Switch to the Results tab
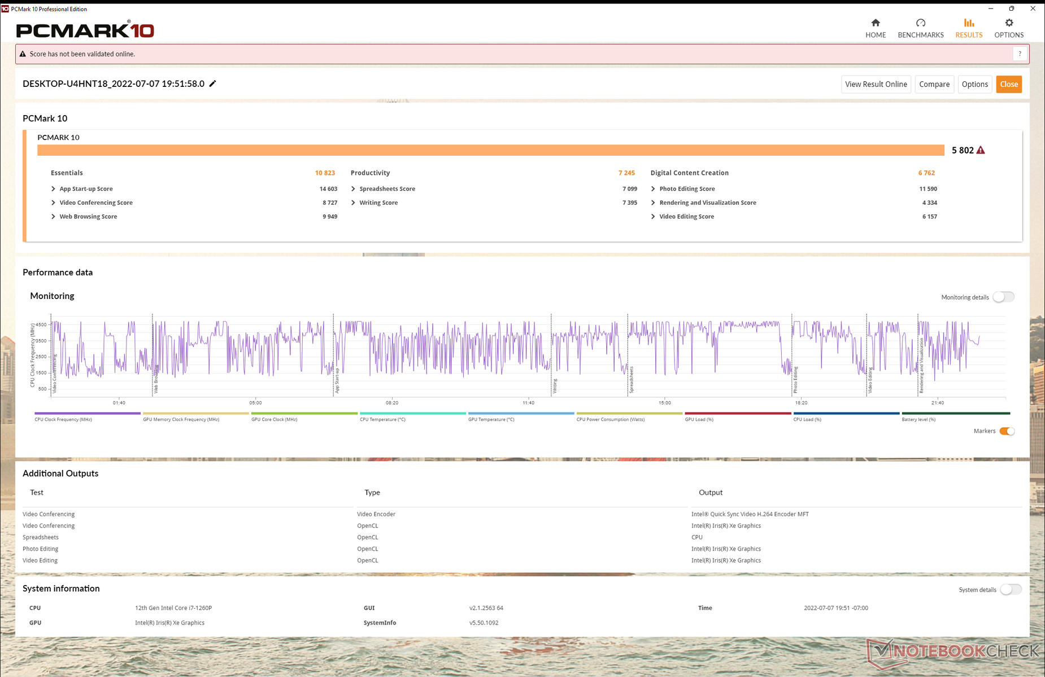1045x677 pixels. coord(969,28)
